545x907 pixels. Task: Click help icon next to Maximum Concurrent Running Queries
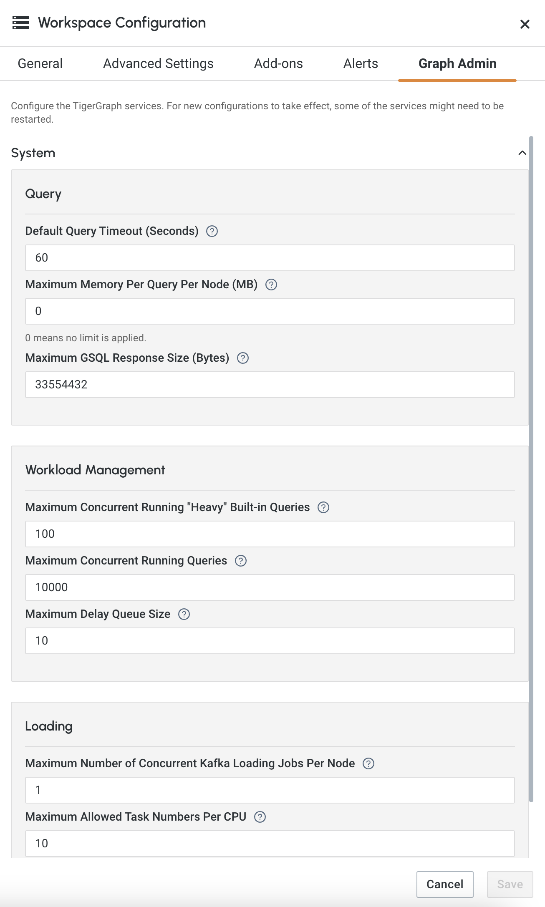[241, 561]
